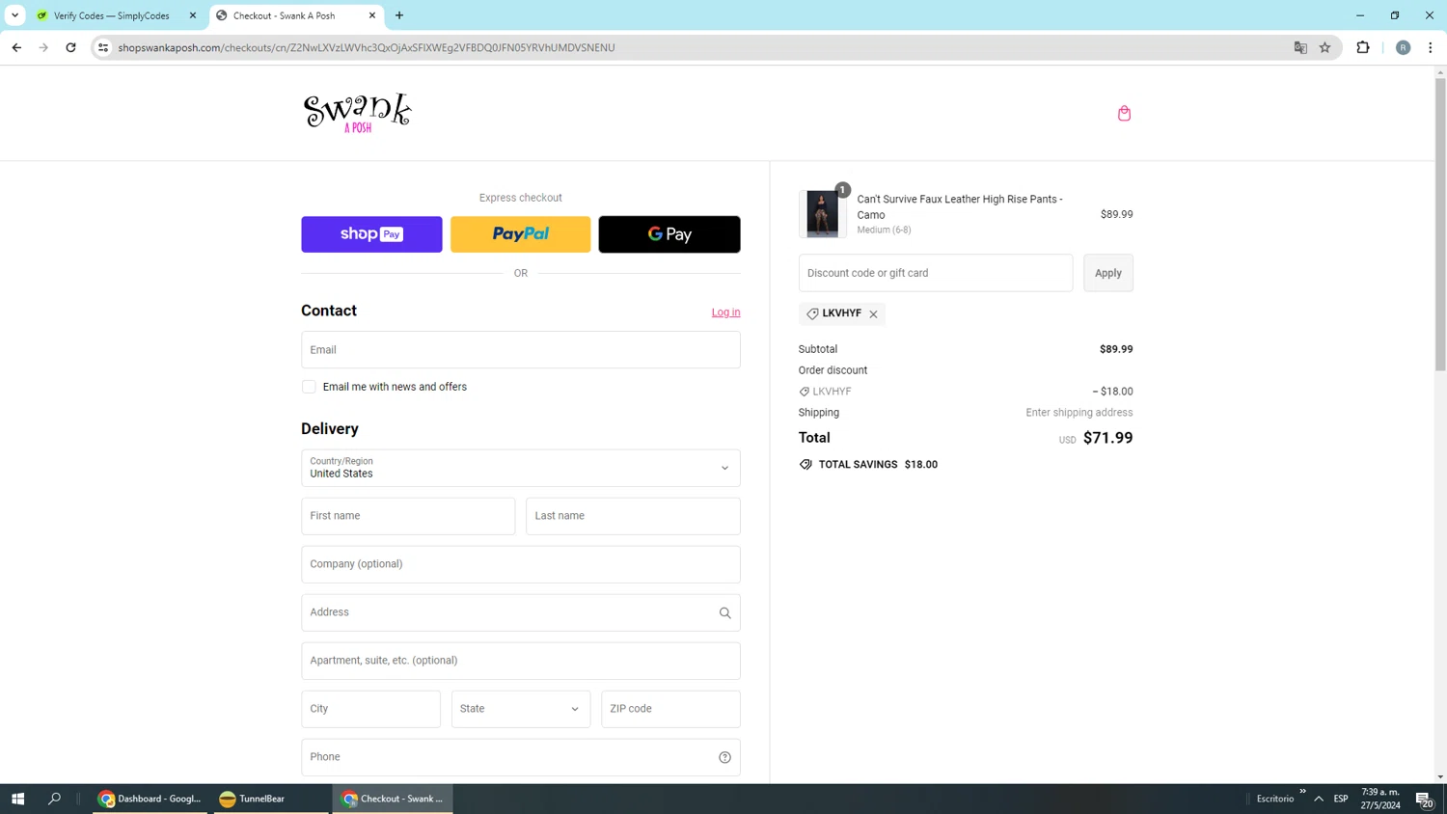Image resolution: width=1447 pixels, height=814 pixels.
Task: Pay with the Google Pay button
Action: coord(669,234)
